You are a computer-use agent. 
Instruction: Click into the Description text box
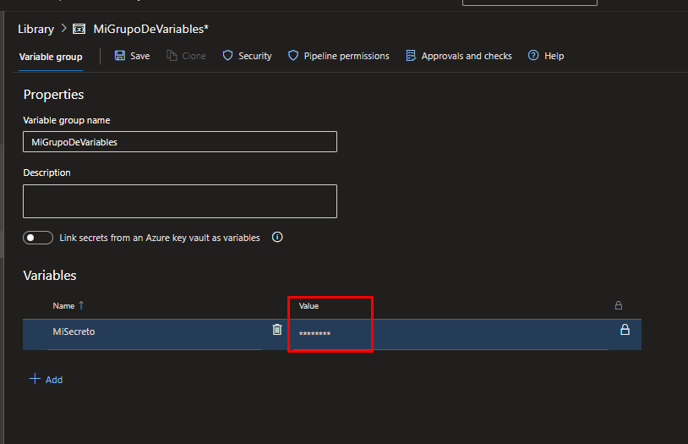point(180,201)
